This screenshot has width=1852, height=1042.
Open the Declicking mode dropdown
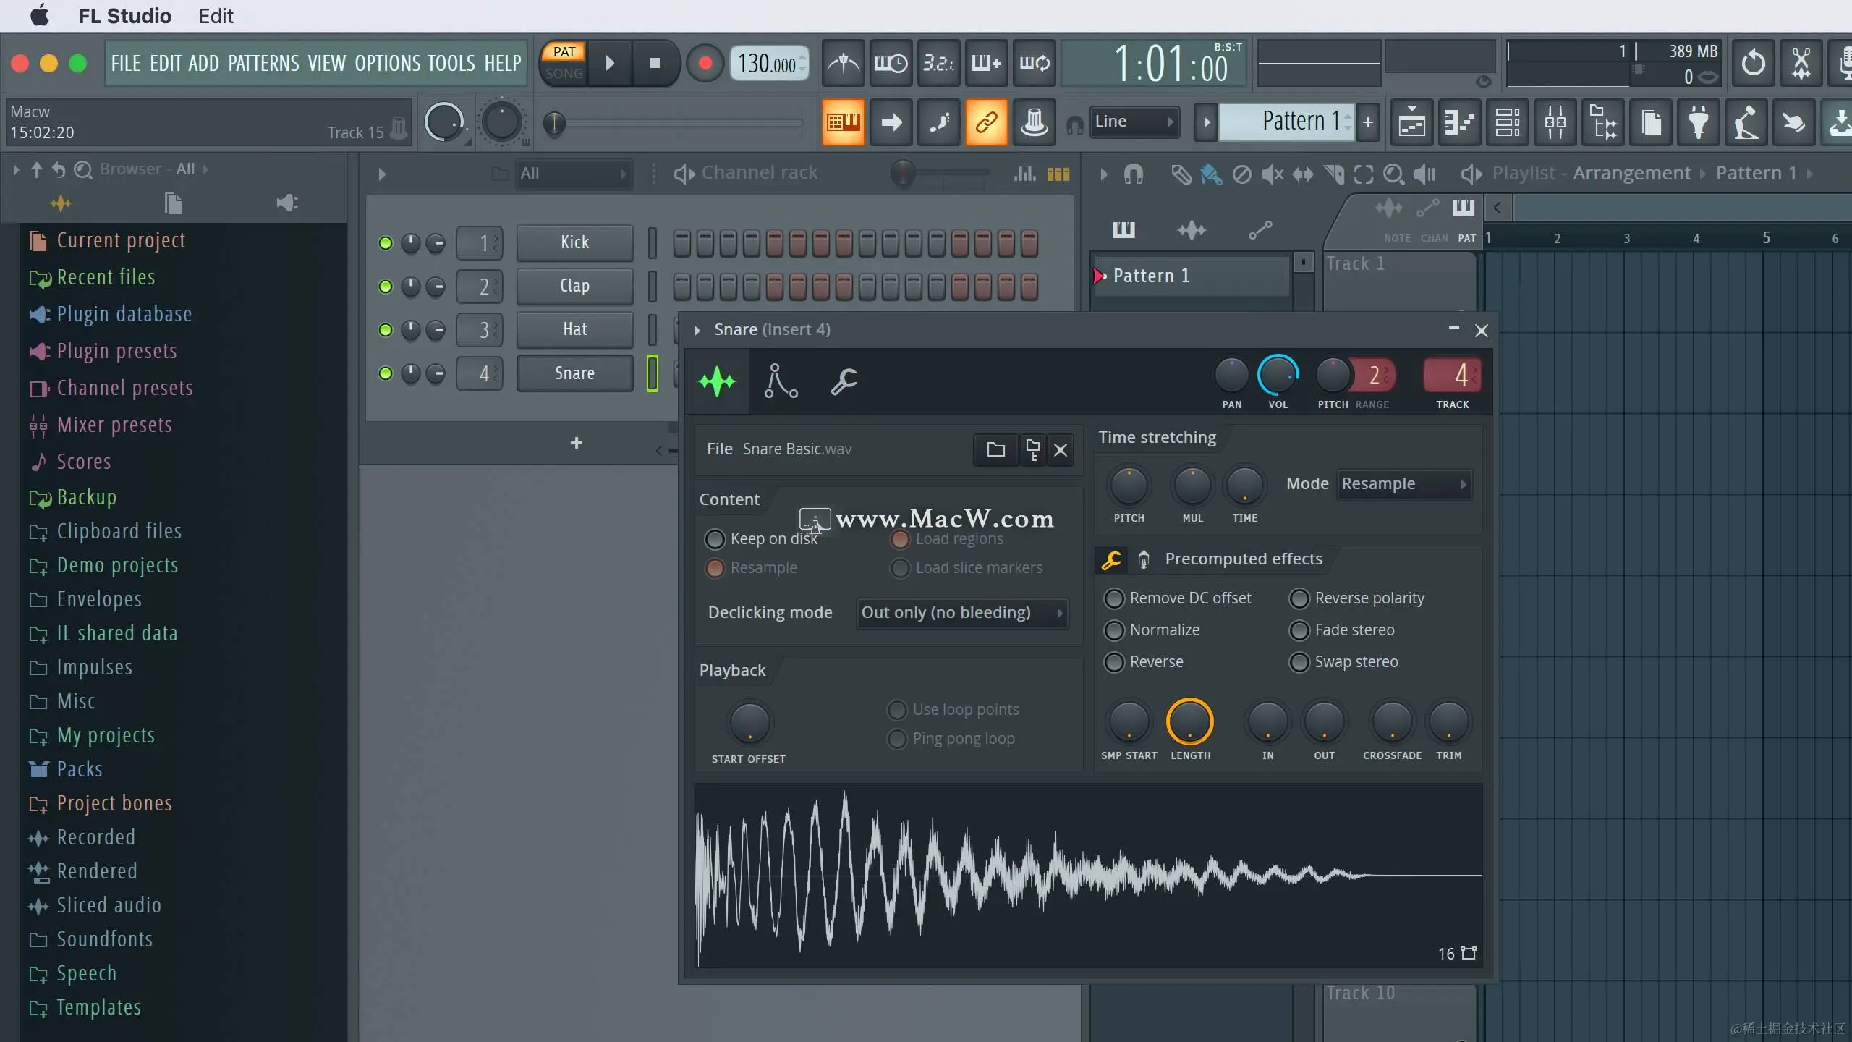[x=962, y=613]
